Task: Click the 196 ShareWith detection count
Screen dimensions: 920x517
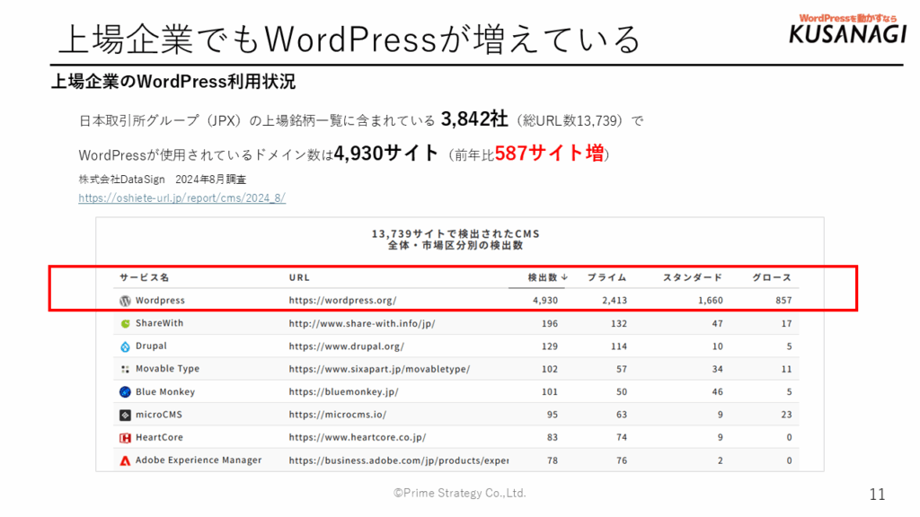Action: point(550,323)
